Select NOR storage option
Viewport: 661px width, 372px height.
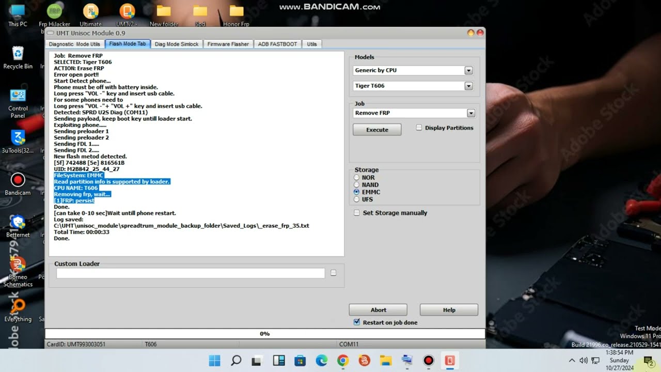click(356, 177)
